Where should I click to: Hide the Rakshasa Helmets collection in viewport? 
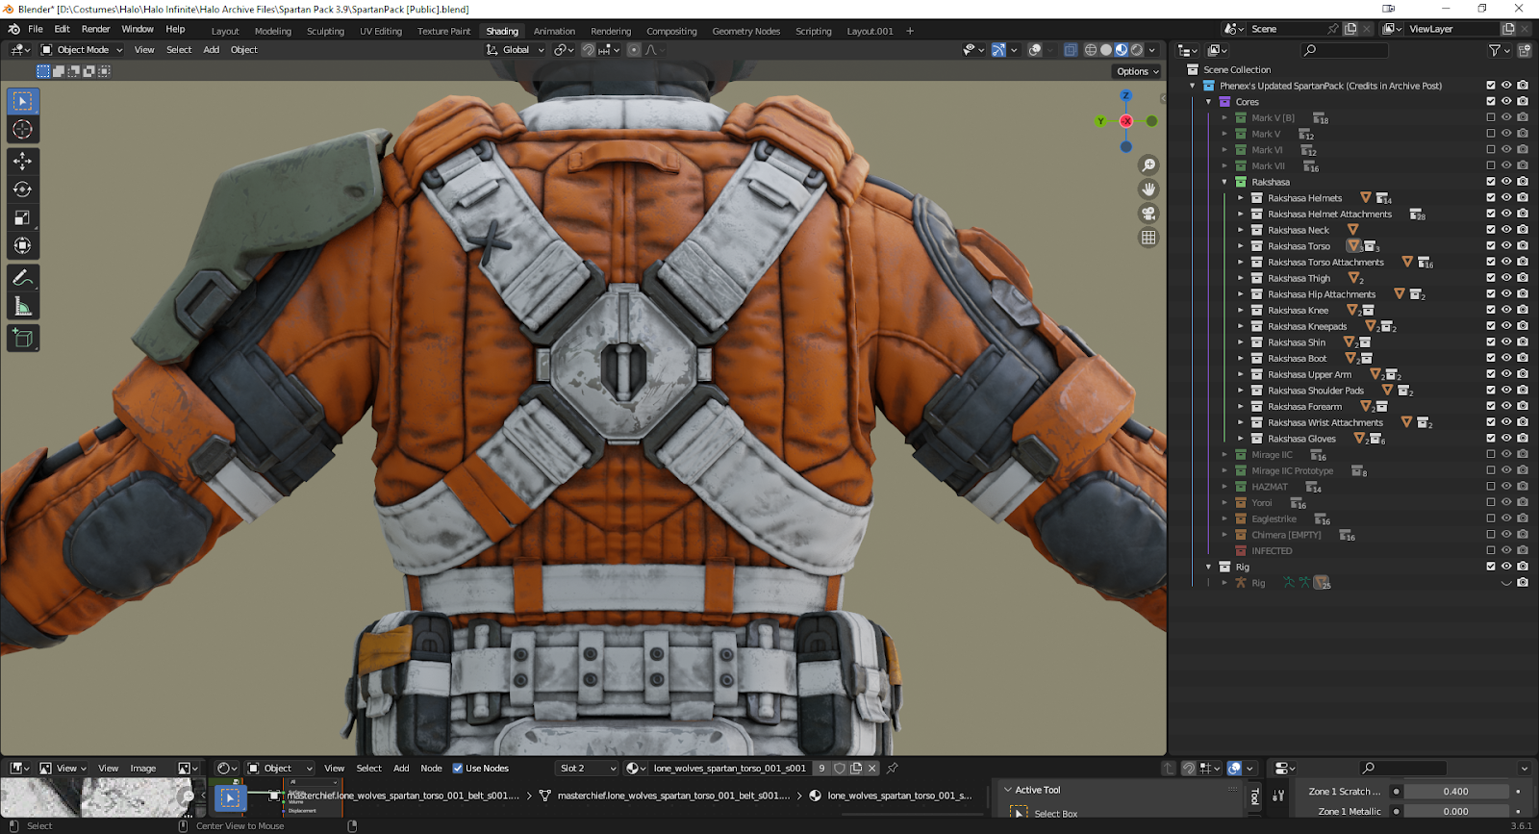(1506, 198)
